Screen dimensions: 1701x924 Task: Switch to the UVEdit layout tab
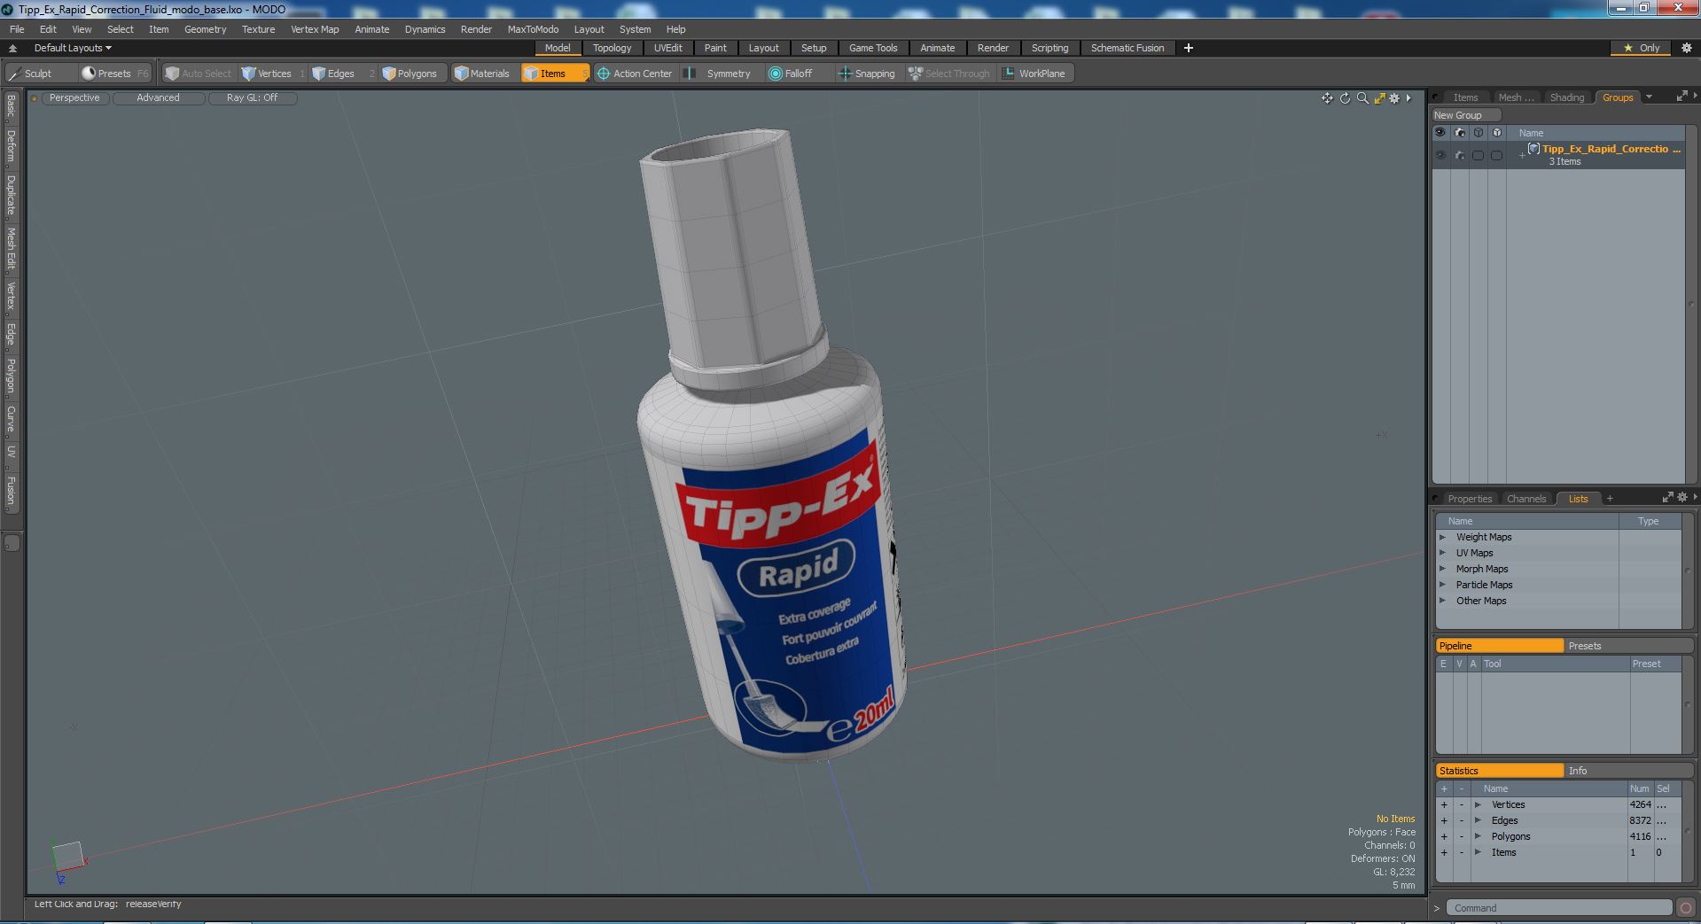(667, 48)
